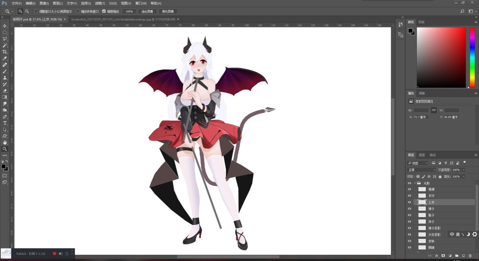Click foreground color swatch in toolbox
Viewport: 479px width, 261px height.
[x=4, y=167]
